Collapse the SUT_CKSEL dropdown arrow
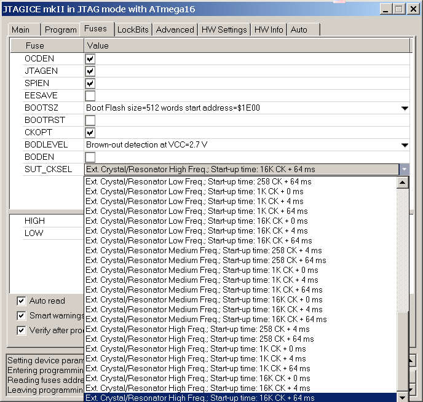This screenshot has height=402, width=423. [x=404, y=170]
